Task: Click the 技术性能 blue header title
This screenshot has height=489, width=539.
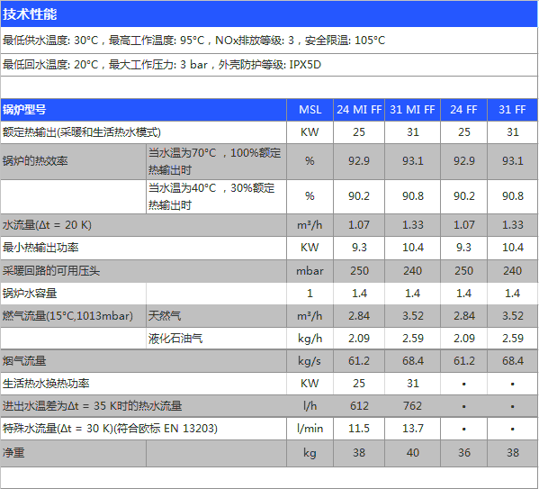Action: coord(30,14)
